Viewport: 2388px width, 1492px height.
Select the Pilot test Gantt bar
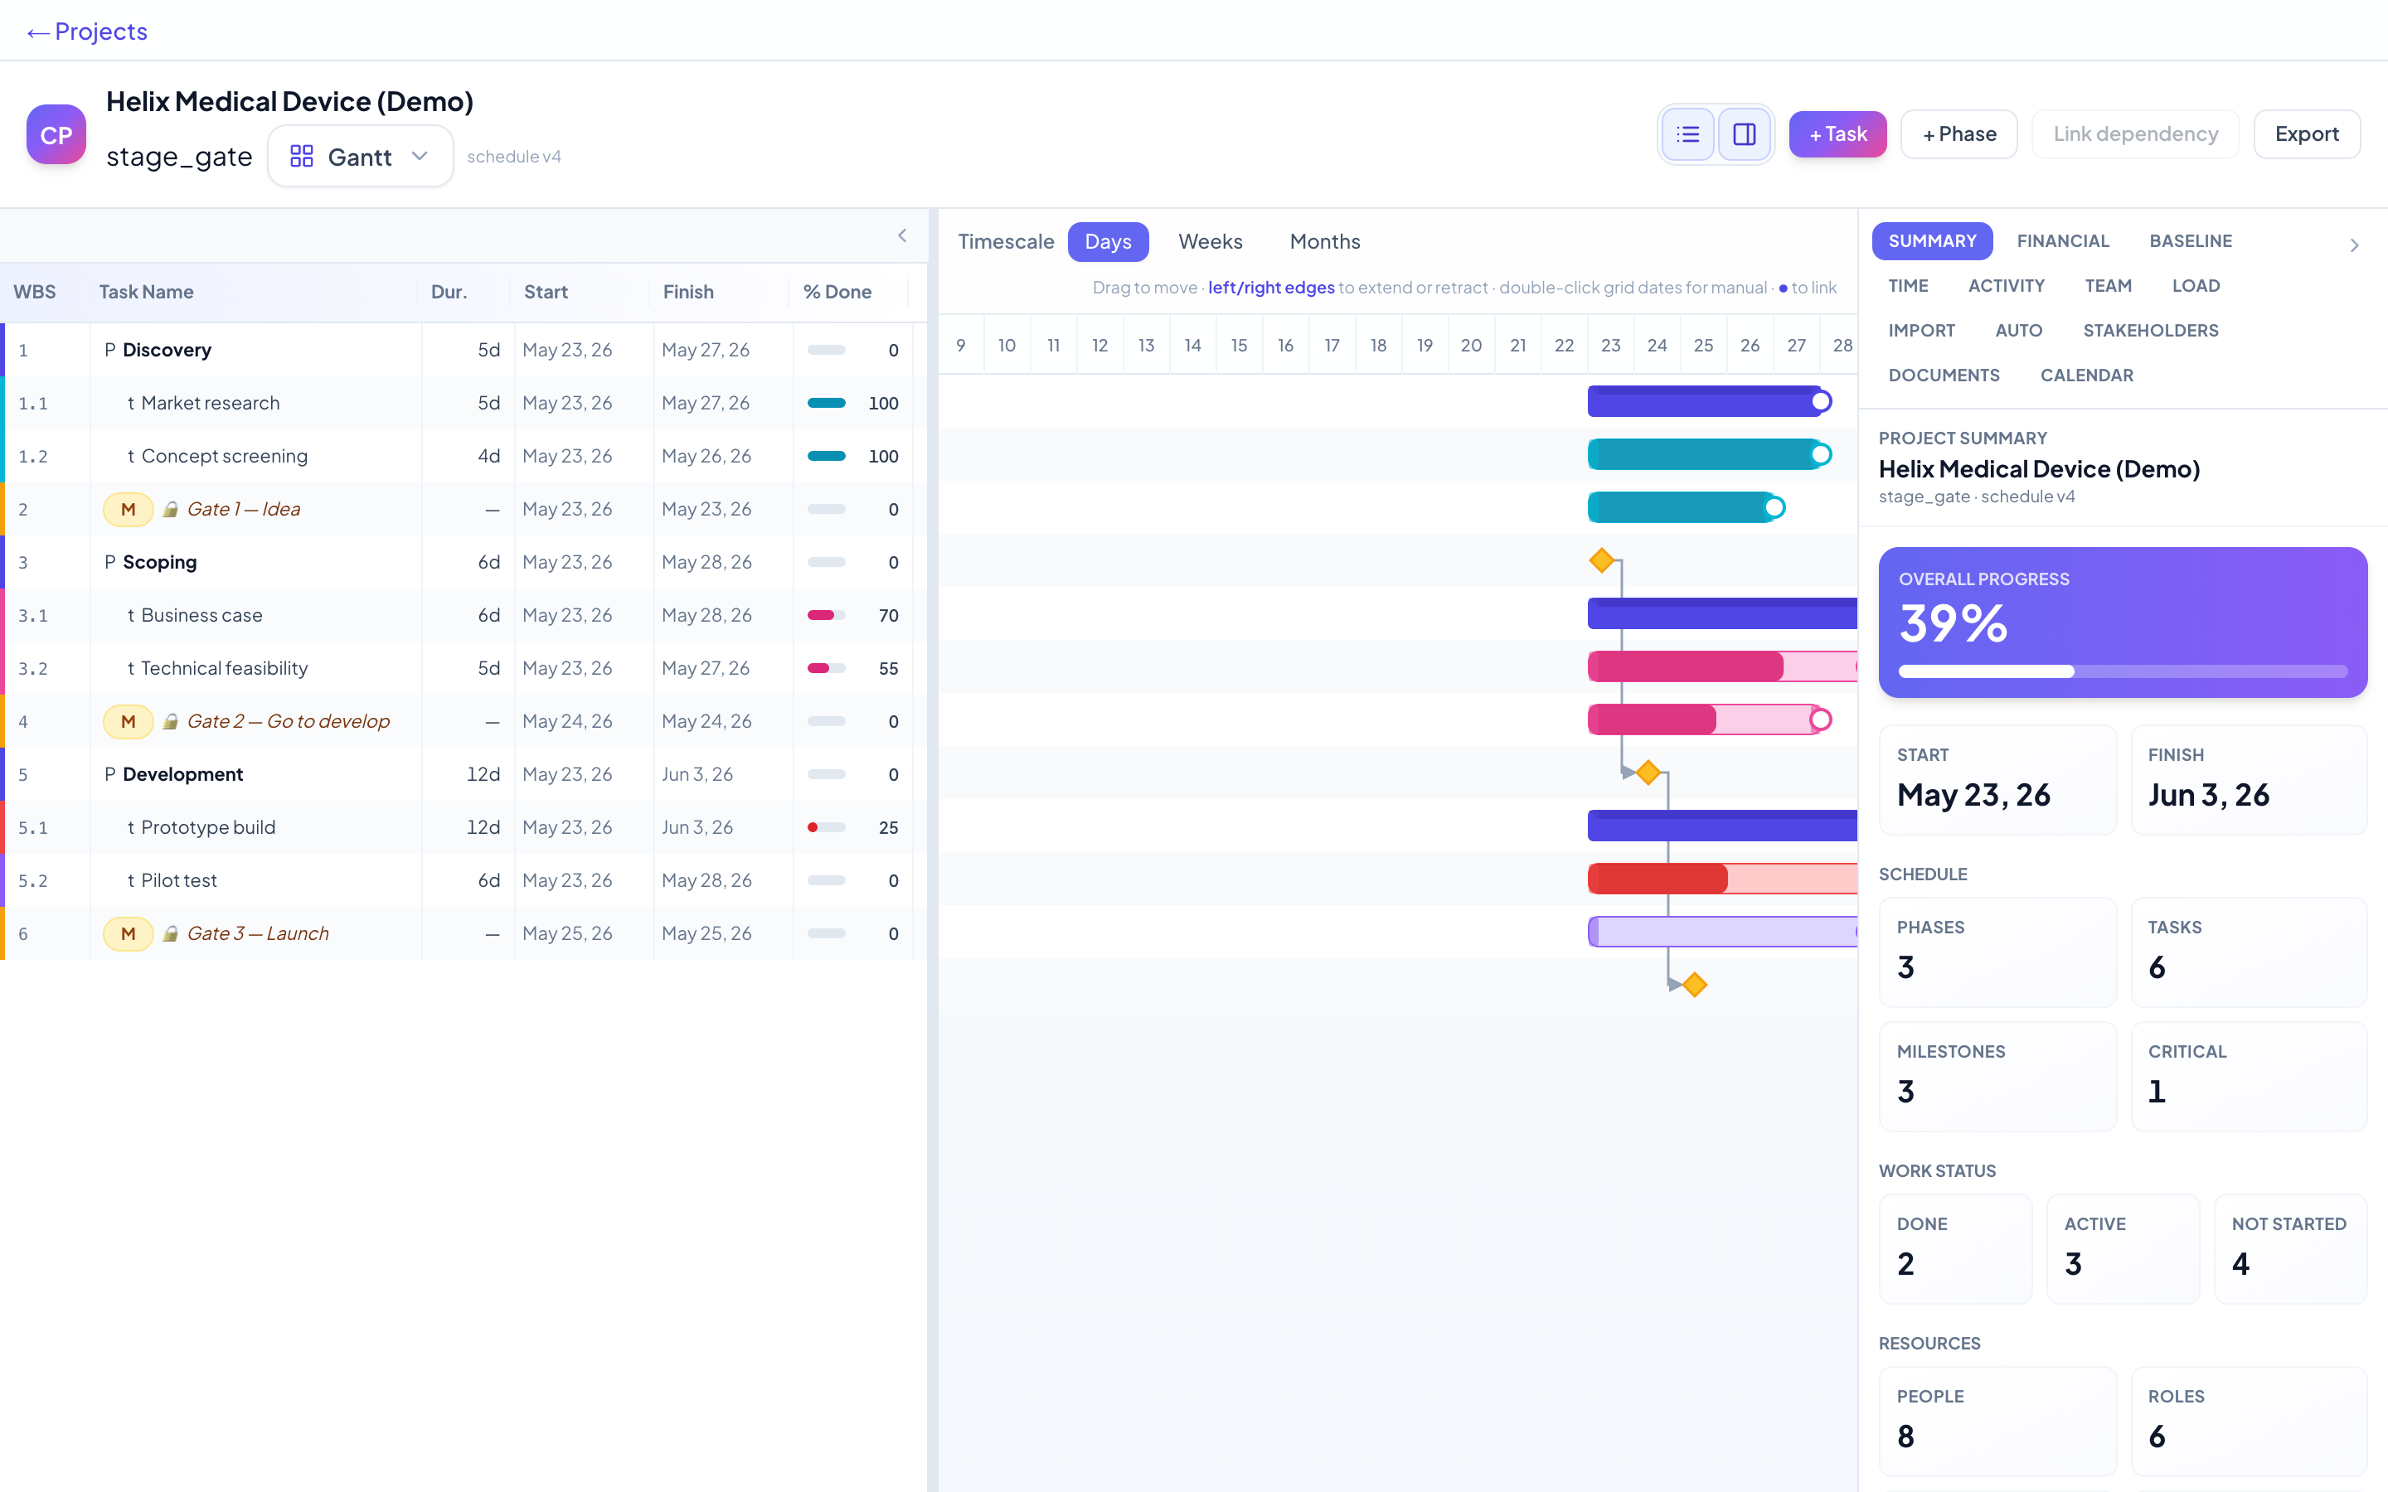tap(1722, 932)
